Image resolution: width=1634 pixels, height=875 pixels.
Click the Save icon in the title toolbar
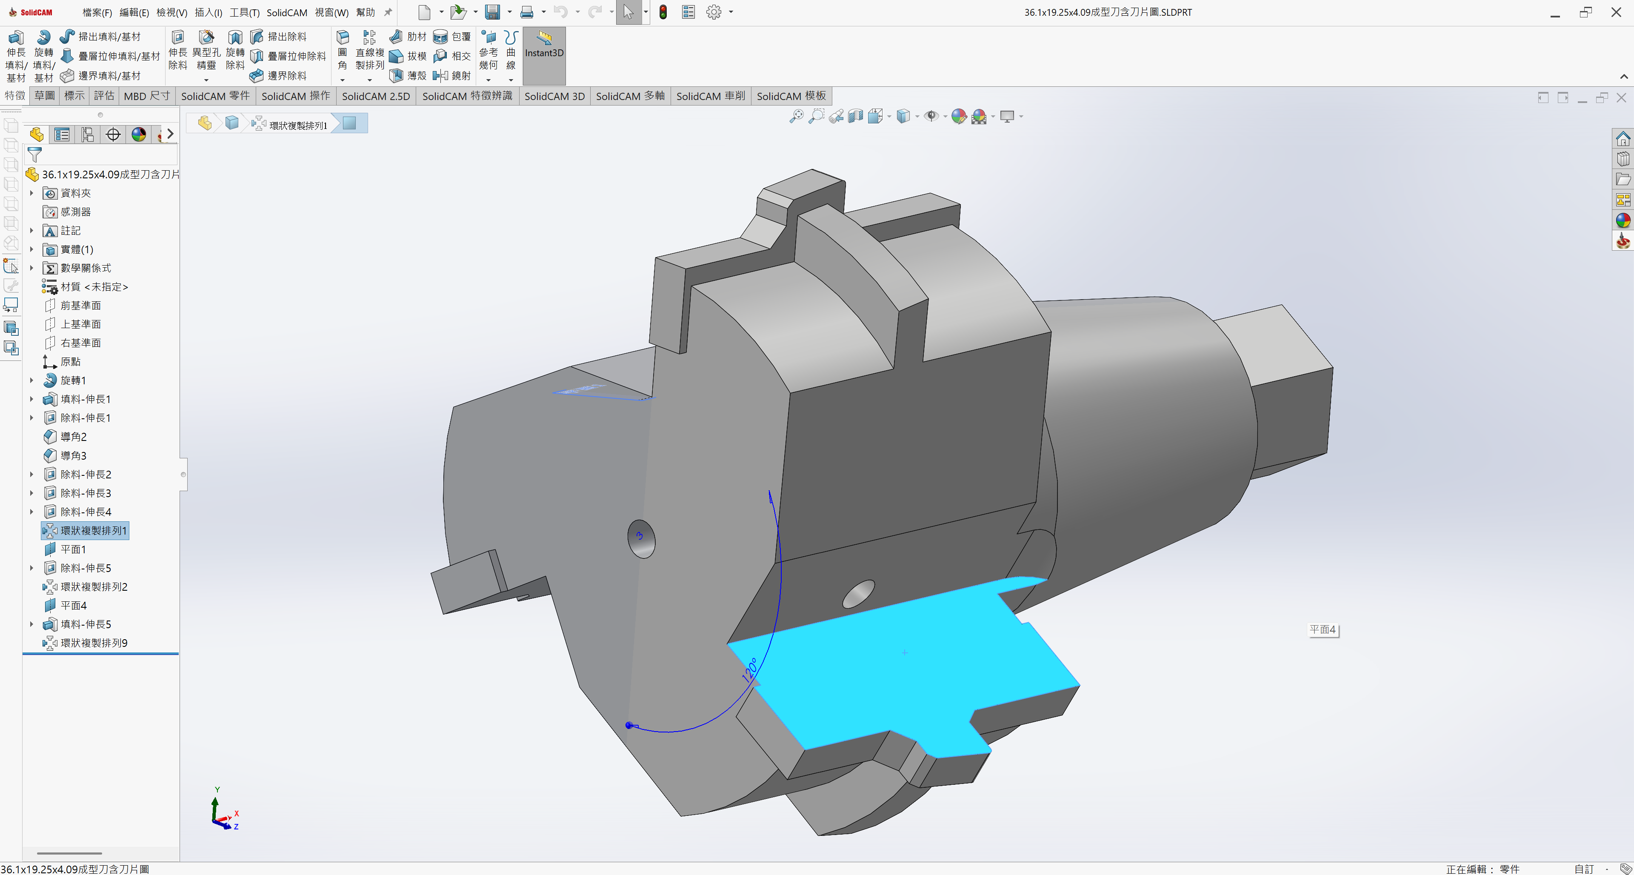[492, 12]
